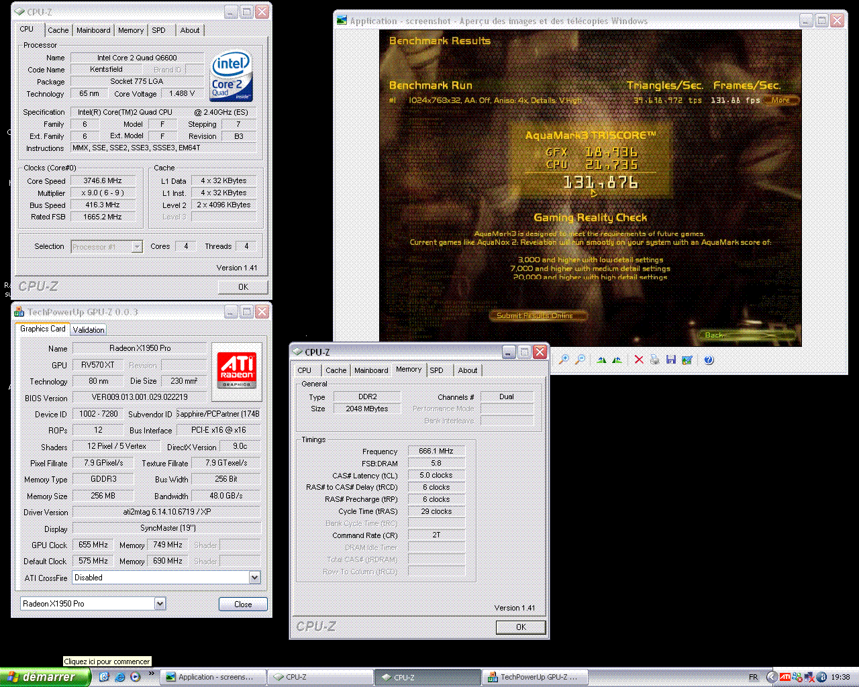859x687 pixels.
Task: Select Graphics Card tab in GPU-Z
Action: tap(43, 328)
